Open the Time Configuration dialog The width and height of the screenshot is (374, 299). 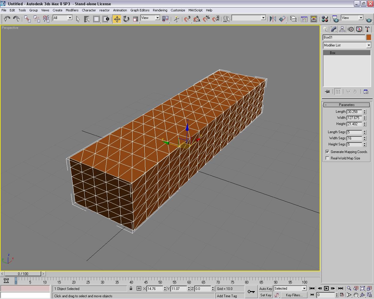(341, 295)
